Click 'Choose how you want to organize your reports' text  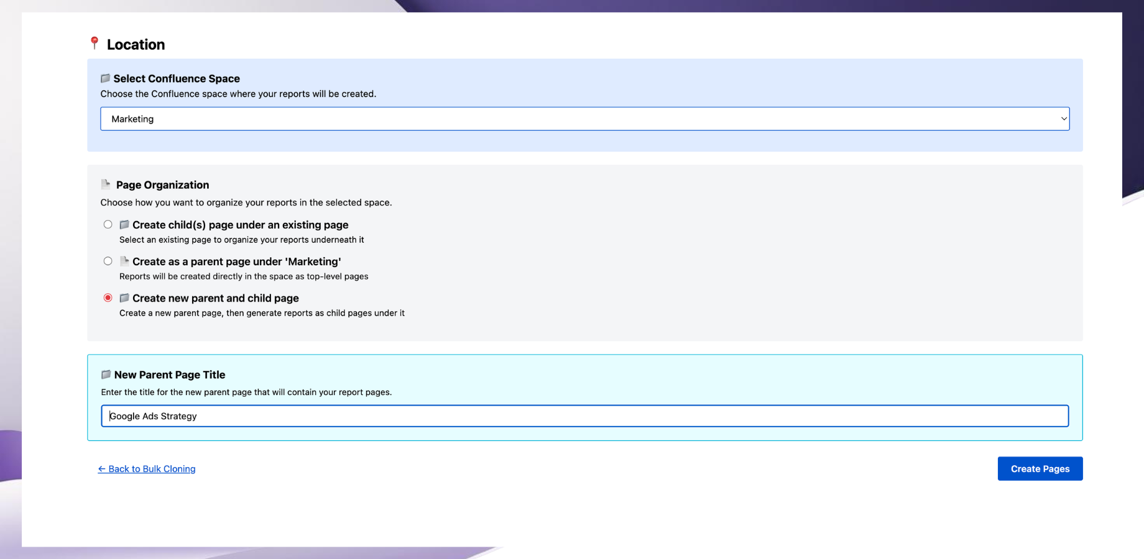246,202
